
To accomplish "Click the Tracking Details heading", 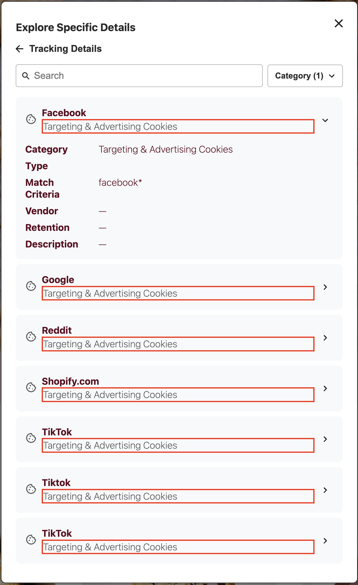I will 65,49.
